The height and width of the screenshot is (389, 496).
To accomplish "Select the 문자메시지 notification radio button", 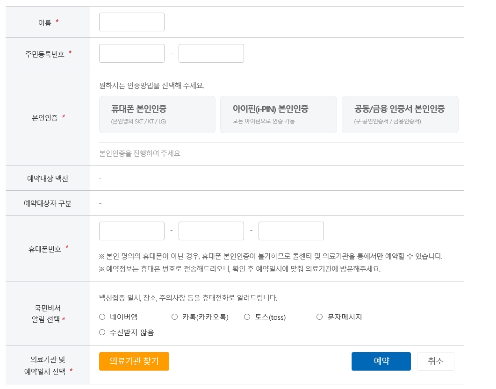I will point(319,317).
